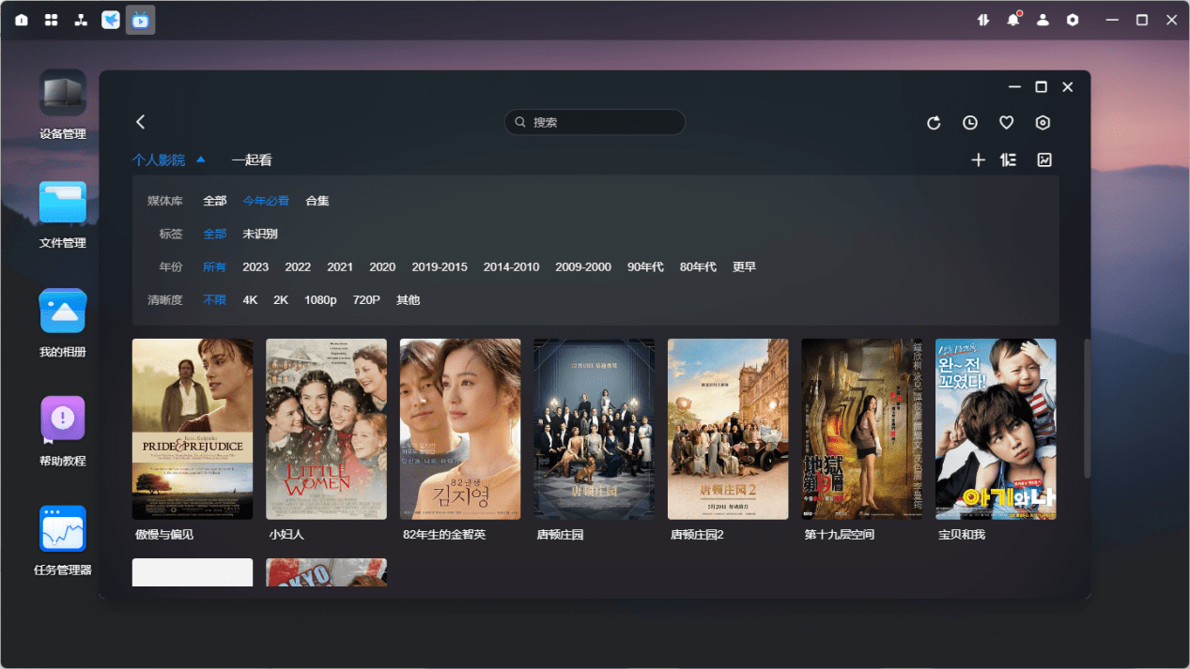Open the watch history clock icon
This screenshot has width=1190, height=669.
click(x=970, y=123)
